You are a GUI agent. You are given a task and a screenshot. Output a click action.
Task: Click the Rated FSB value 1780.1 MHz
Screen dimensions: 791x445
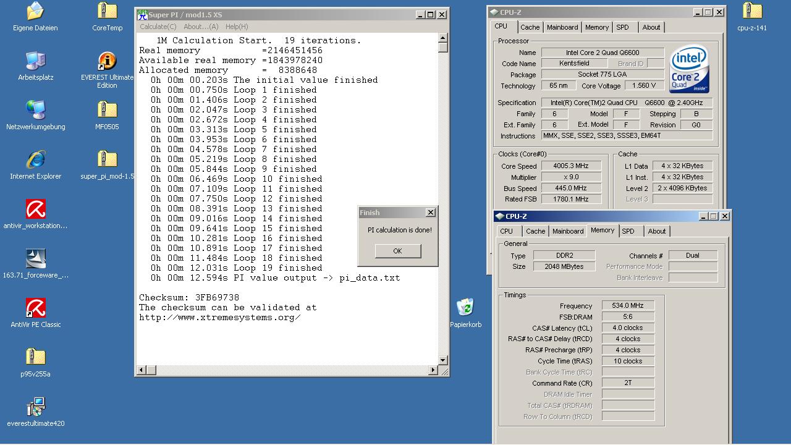[x=572, y=199]
